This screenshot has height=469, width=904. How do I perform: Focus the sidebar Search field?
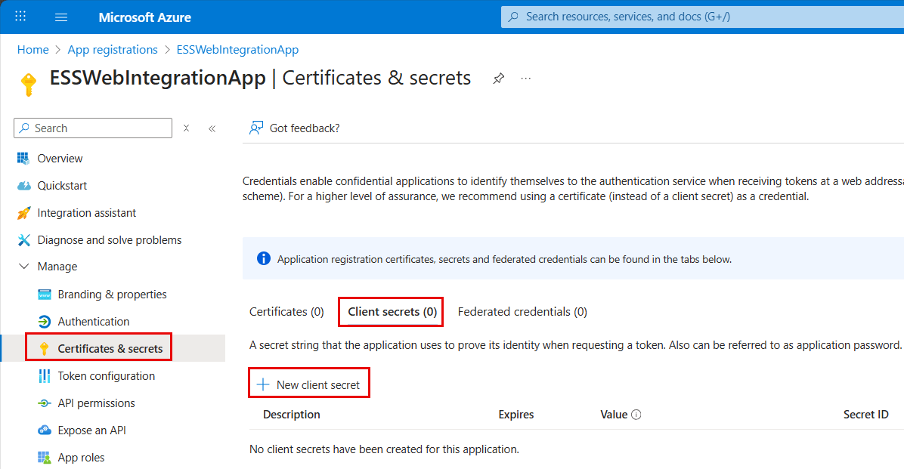tap(93, 128)
